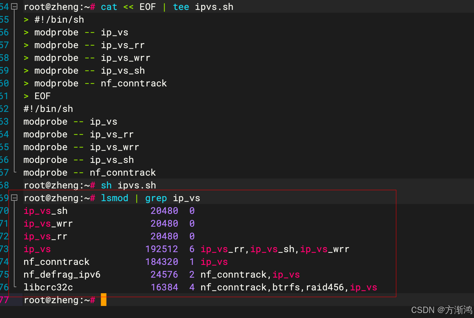Image resolution: width=474 pixels, height=318 pixels.
Task: Click the CSDN @方渐鸿 watermark
Action: coord(441,310)
